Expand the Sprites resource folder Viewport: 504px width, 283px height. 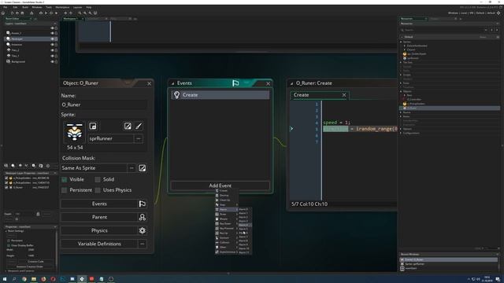click(401, 42)
